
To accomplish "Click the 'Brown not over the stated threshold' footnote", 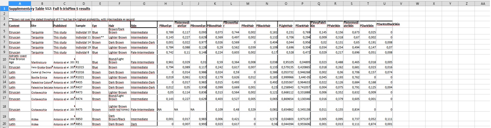I will (x=72, y=19).
